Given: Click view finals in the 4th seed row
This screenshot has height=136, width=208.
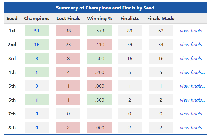Looking at the screenshot, I should tap(192, 72).
